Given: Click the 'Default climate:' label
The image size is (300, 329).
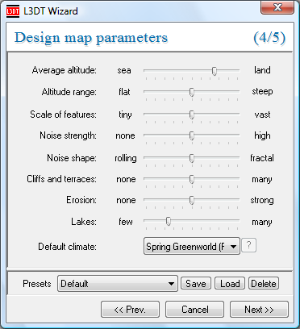Looking at the screenshot, I should (x=67, y=247).
